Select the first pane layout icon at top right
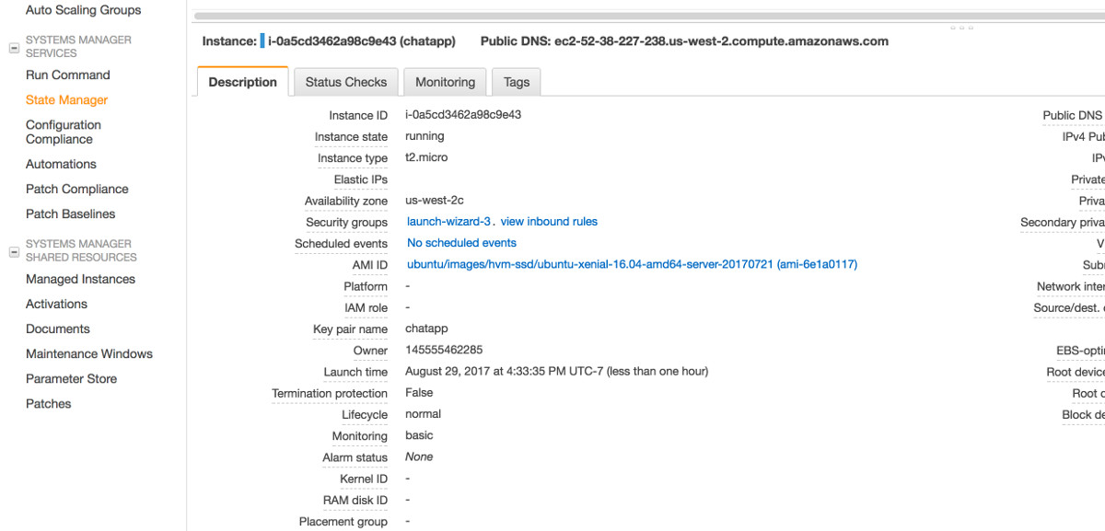Image resolution: width=1105 pixels, height=531 pixels. click(x=953, y=28)
